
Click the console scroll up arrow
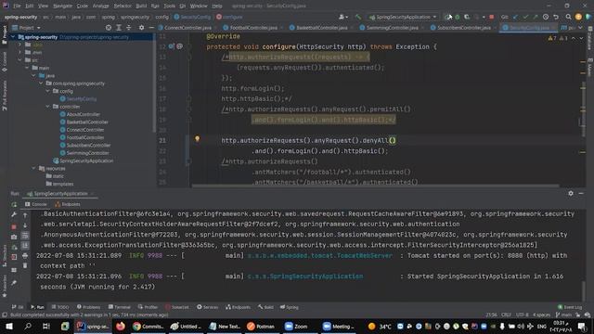pos(25,215)
